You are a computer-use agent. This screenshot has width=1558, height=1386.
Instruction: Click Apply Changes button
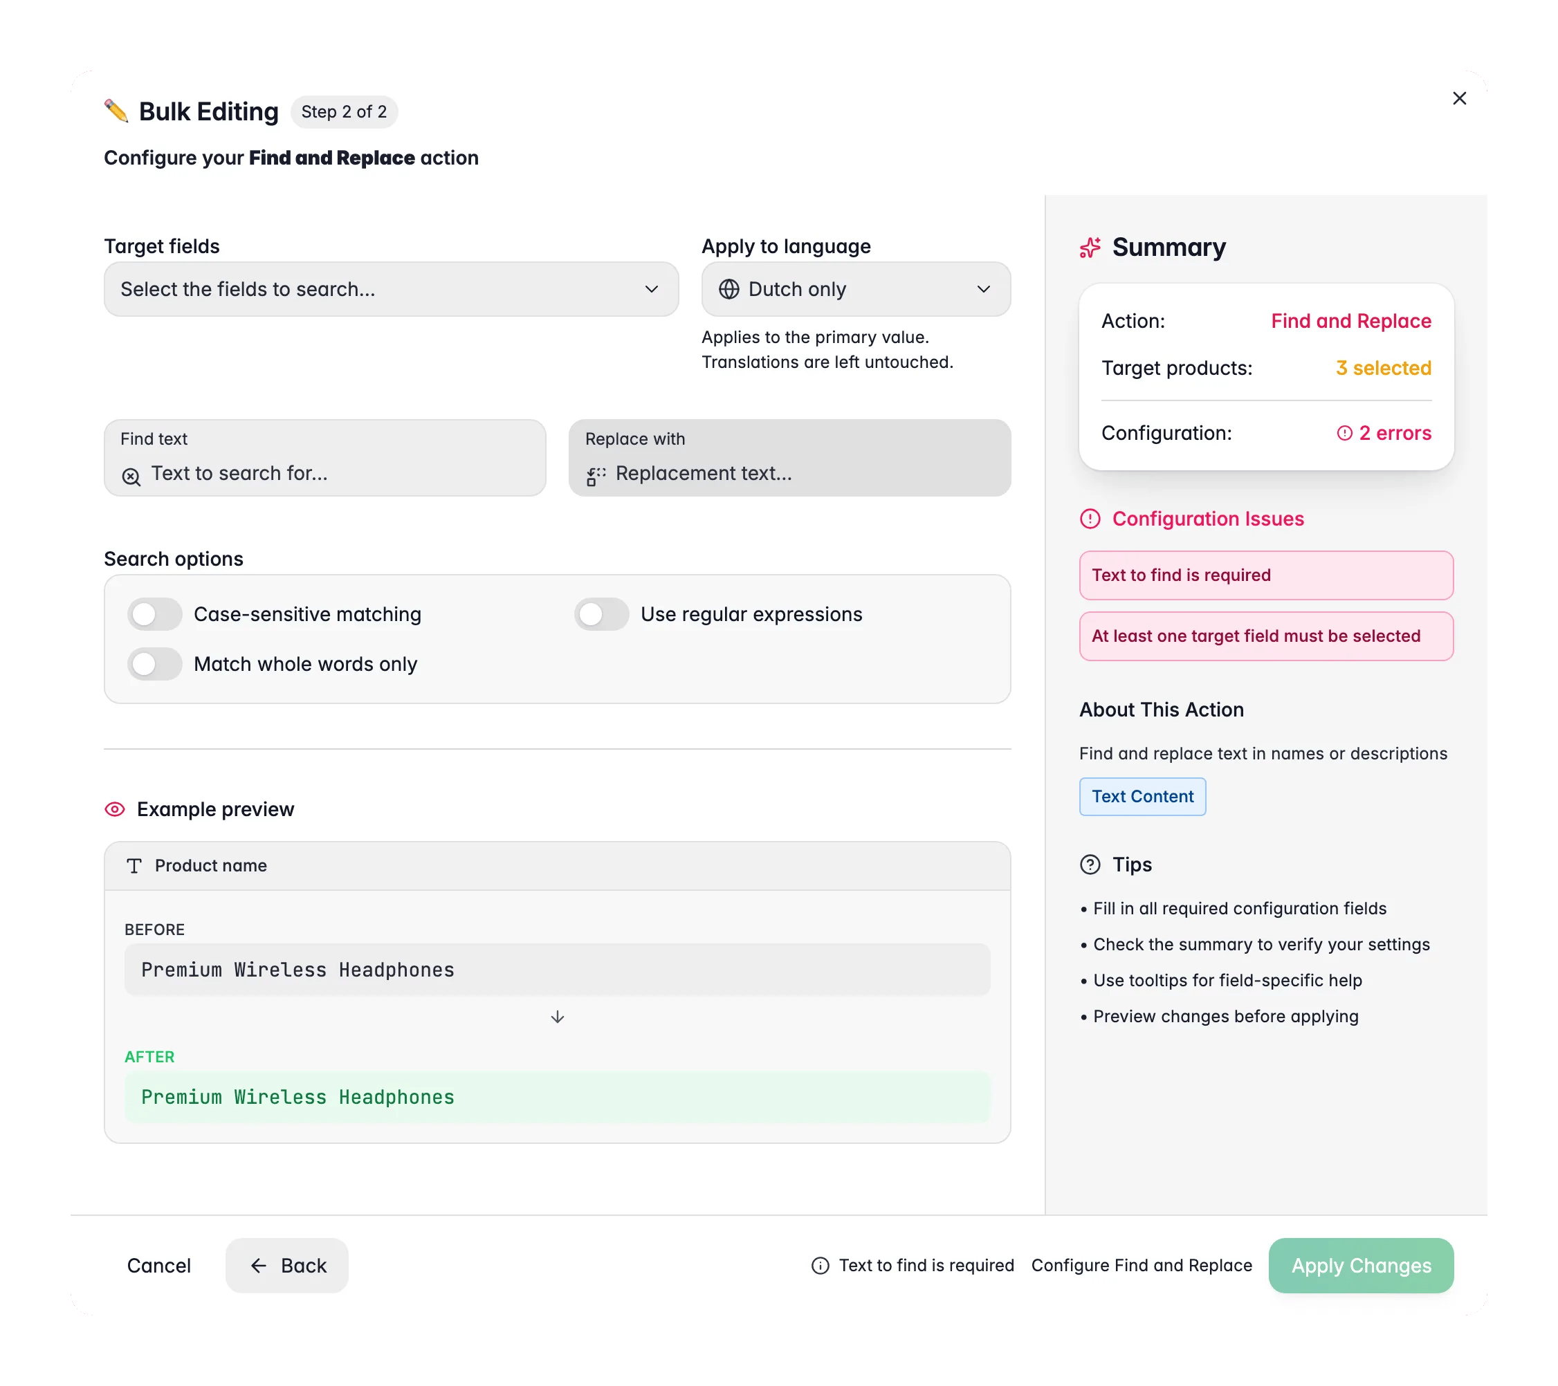coord(1361,1266)
